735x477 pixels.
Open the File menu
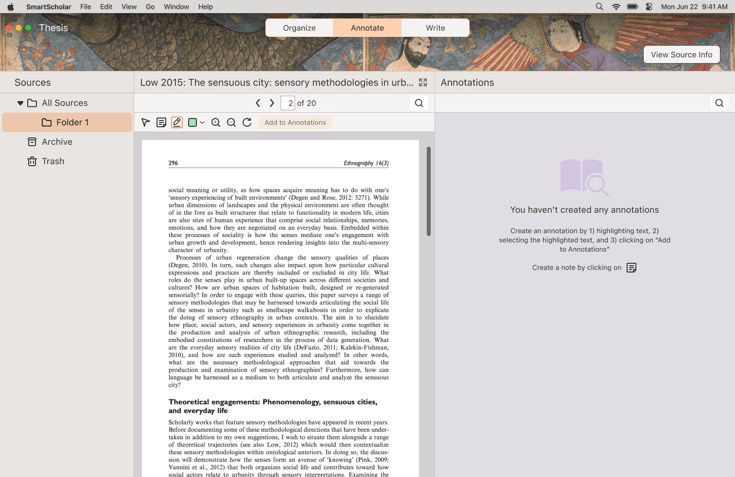(86, 7)
